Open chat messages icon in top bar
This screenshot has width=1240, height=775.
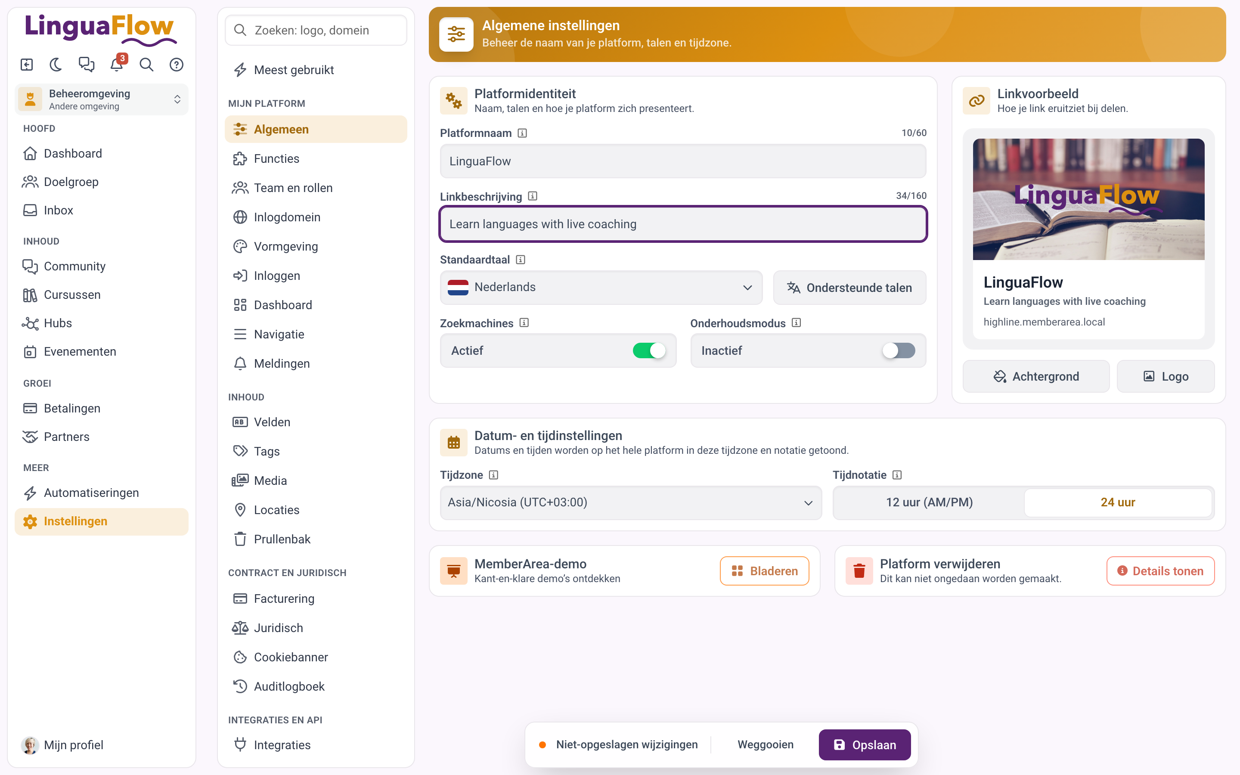[86, 65]
